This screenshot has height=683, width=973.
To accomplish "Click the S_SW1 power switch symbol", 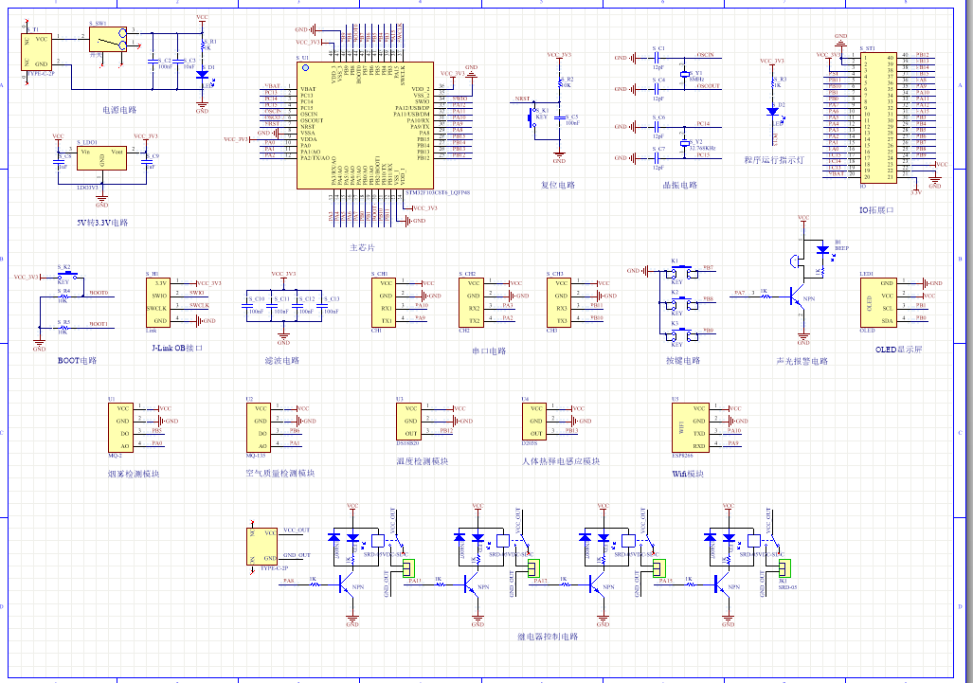I will [x=108, y=39].
